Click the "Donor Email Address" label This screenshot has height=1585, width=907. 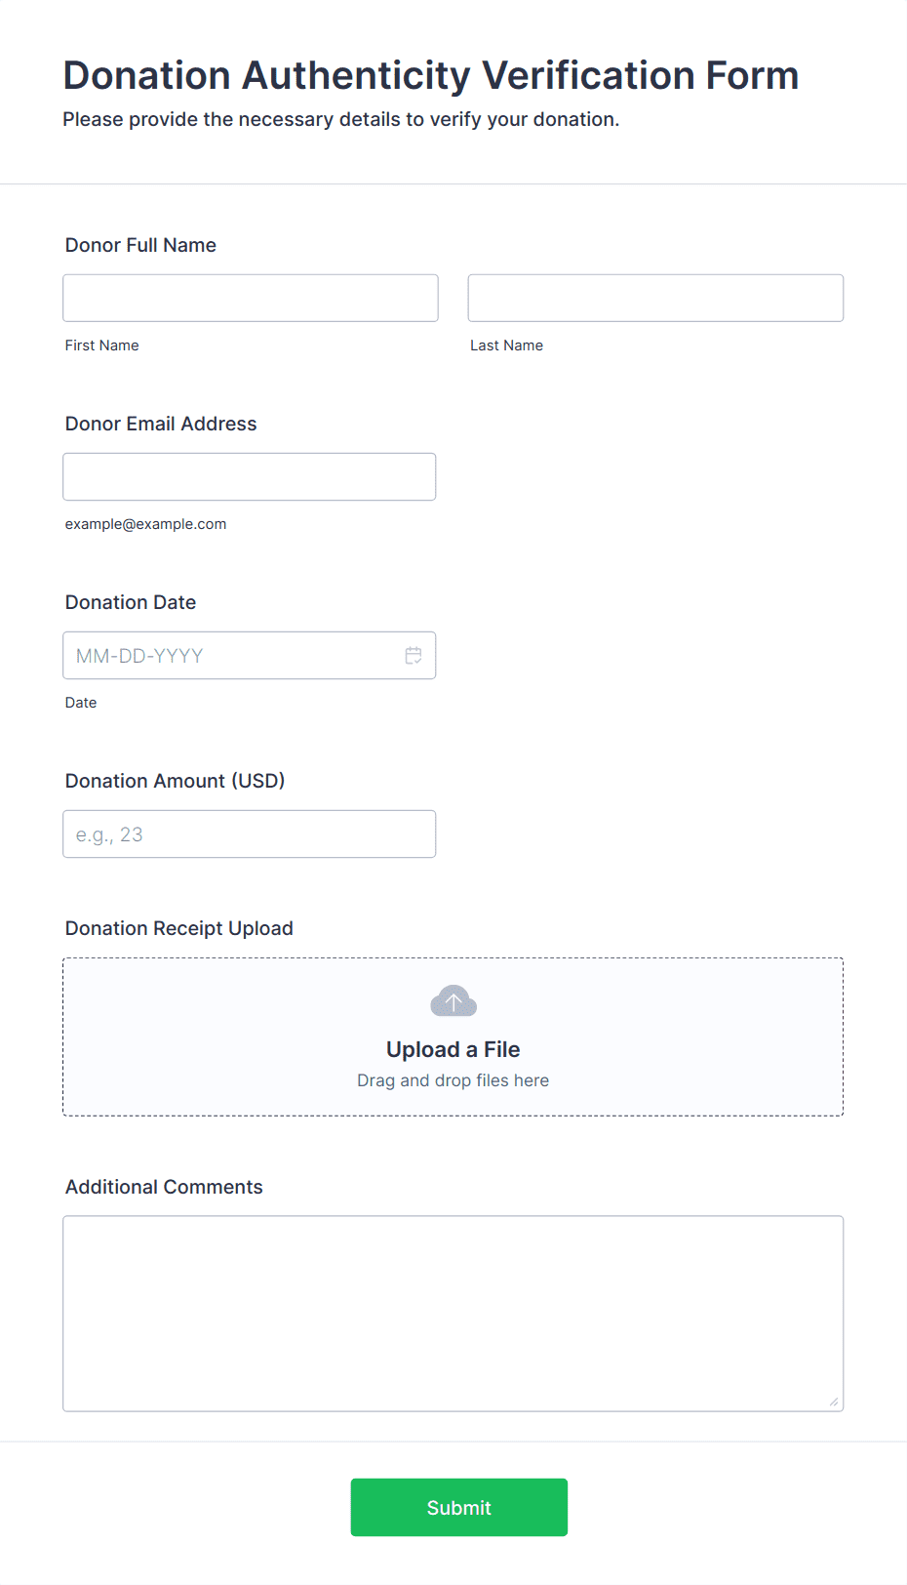[x=161, y=424]
